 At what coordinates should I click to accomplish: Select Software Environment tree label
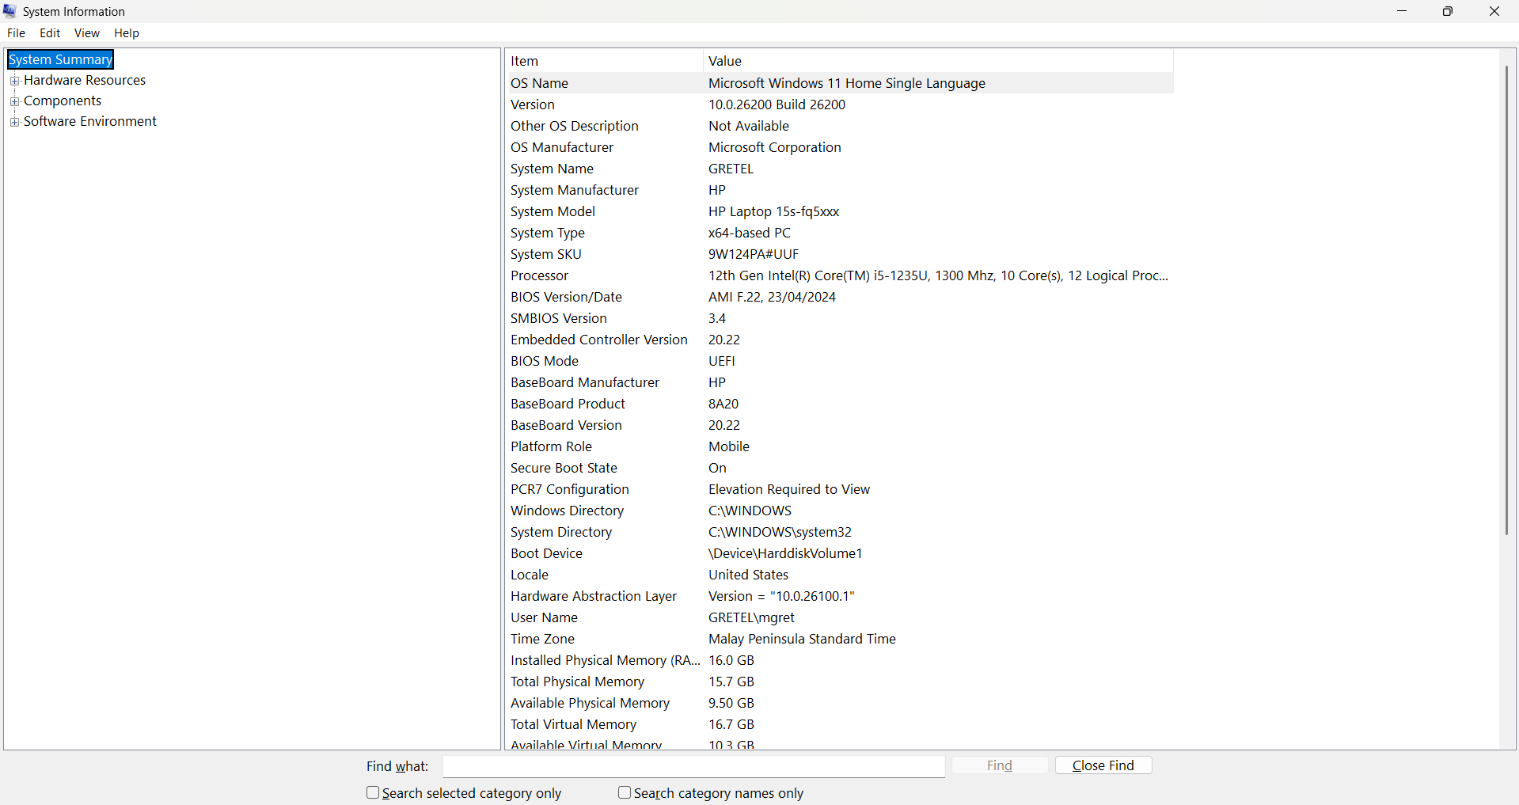[x=90, y=121]
